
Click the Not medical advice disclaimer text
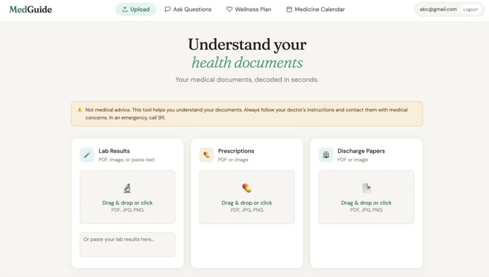pos(246,114)
